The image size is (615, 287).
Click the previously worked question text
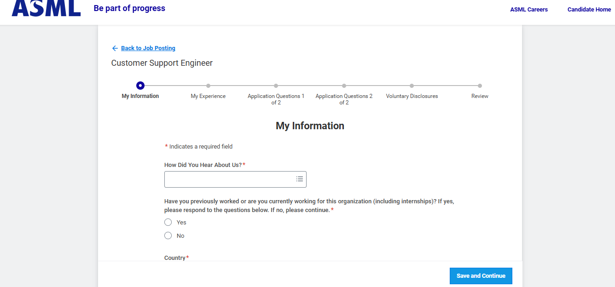pos(309,206)
